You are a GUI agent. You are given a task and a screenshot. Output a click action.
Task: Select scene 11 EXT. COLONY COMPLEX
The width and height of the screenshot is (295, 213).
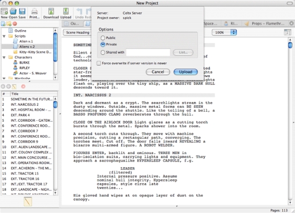(27, 152)
